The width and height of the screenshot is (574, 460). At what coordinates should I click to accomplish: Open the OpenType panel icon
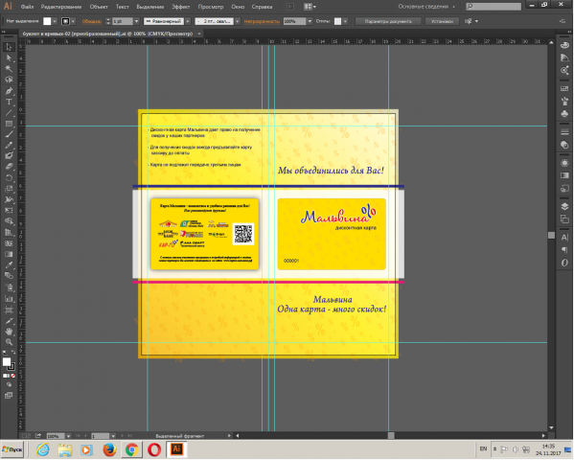click(x=564, y=263)
